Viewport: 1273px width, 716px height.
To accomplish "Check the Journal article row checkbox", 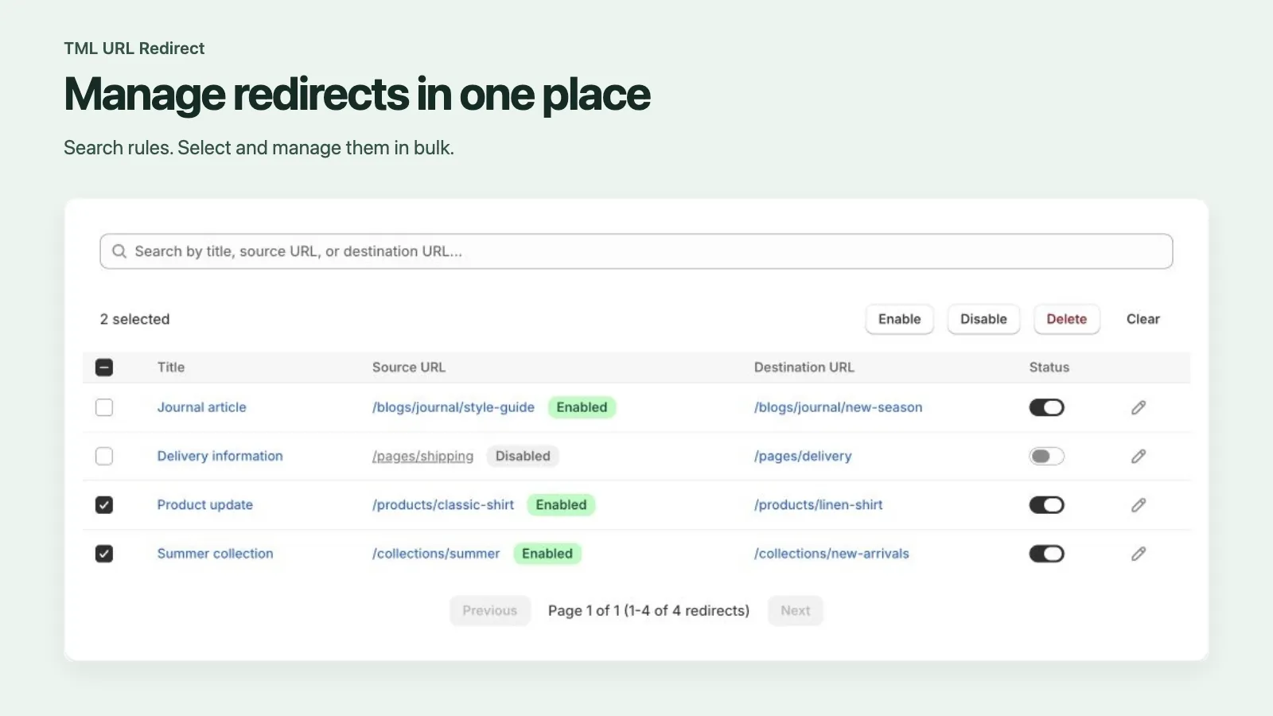I will [x=104, y=407].
